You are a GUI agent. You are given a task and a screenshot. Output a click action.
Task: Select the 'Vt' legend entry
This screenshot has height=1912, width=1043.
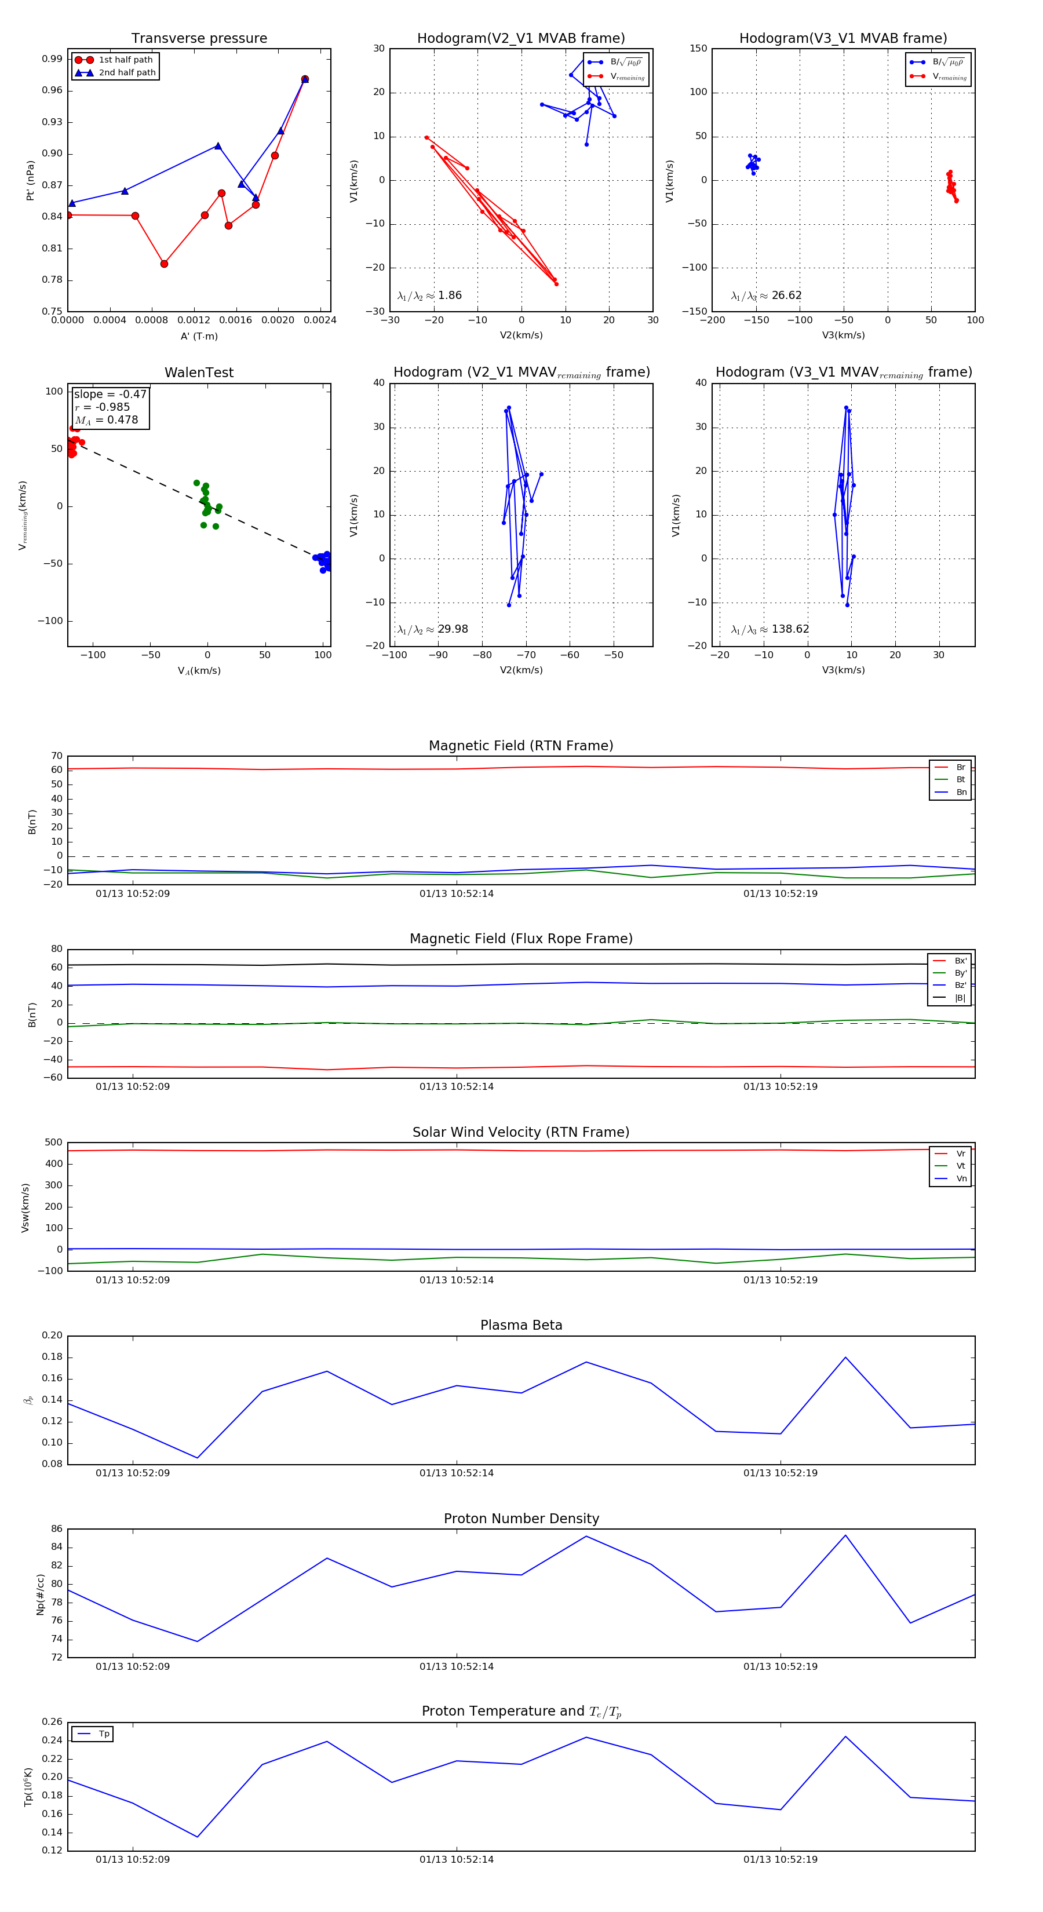coord(950,1167)
